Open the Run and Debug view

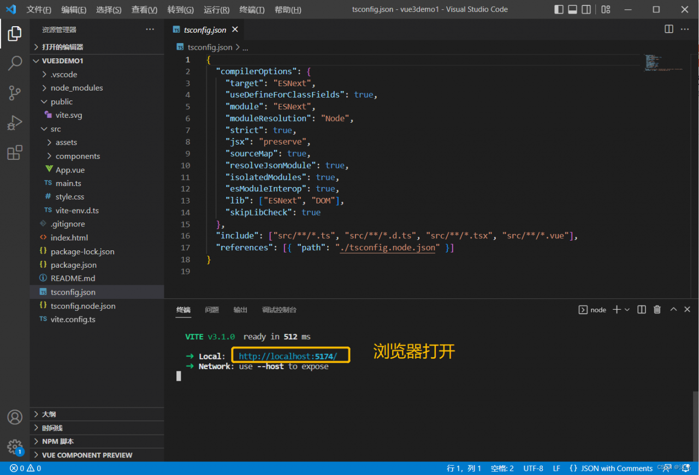(15, 123)
